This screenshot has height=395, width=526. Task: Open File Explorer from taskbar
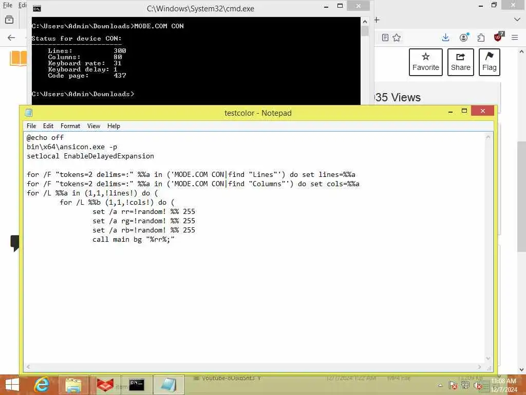[73, 385]
